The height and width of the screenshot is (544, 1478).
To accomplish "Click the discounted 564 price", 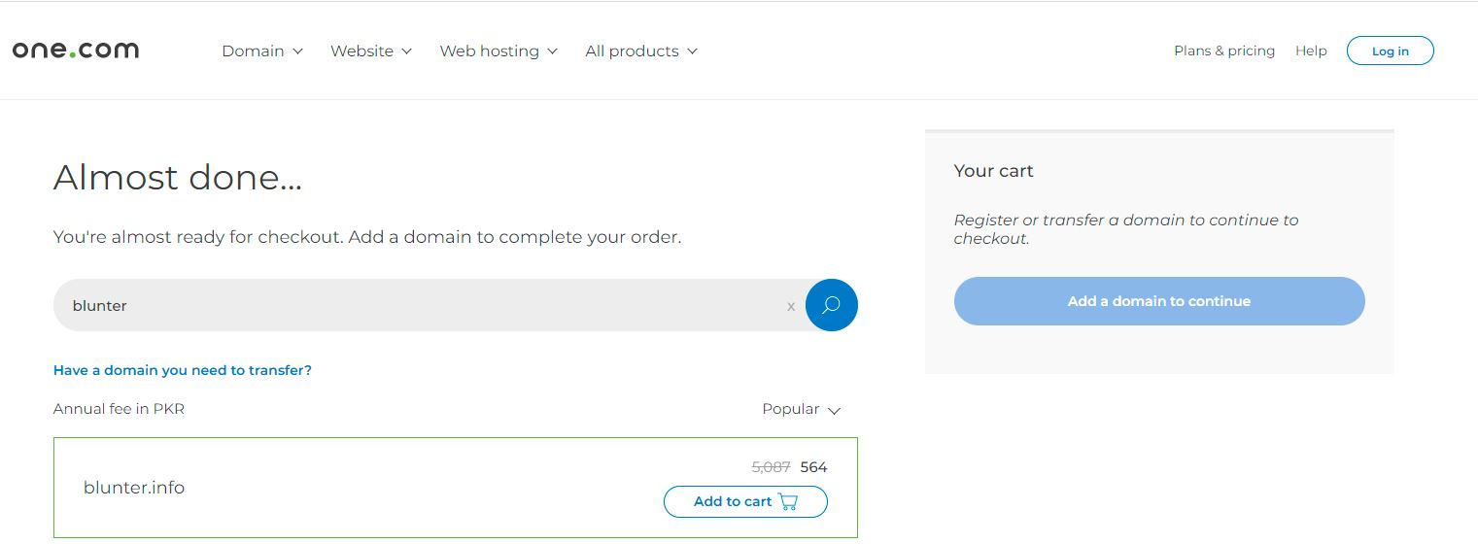I will point(814,467).
